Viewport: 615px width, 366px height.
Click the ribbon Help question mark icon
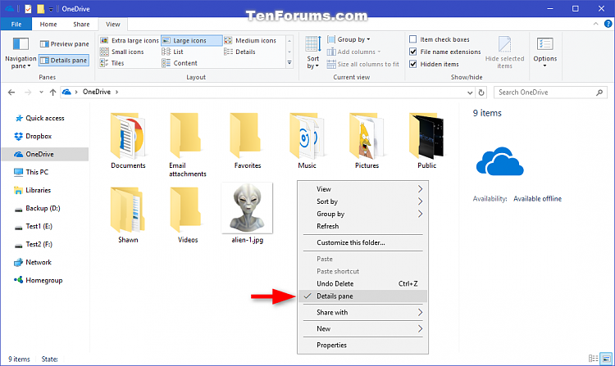coord(608,24)
